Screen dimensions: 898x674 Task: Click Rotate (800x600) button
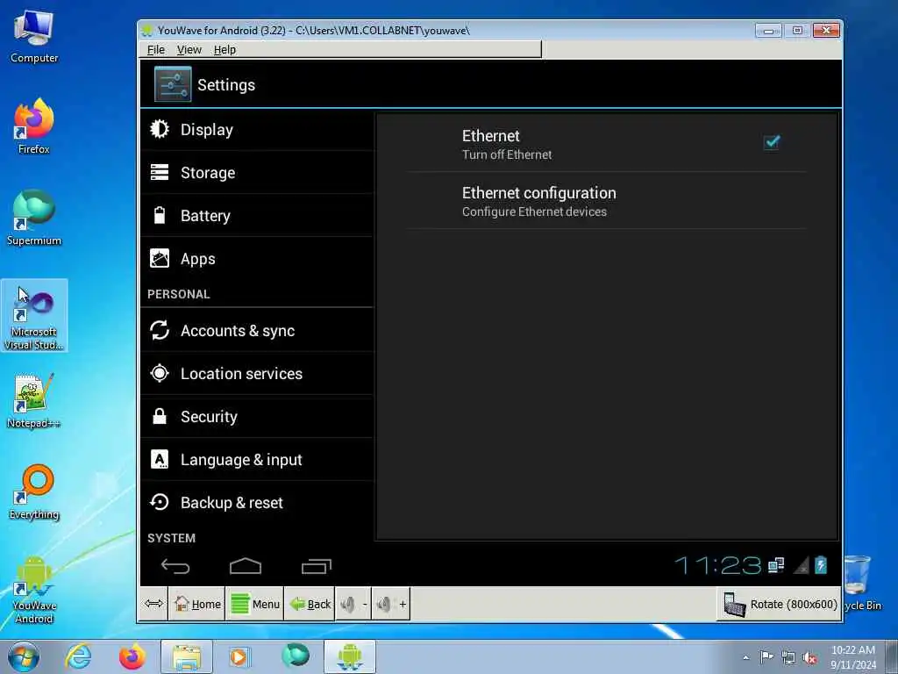pos(779,604)
